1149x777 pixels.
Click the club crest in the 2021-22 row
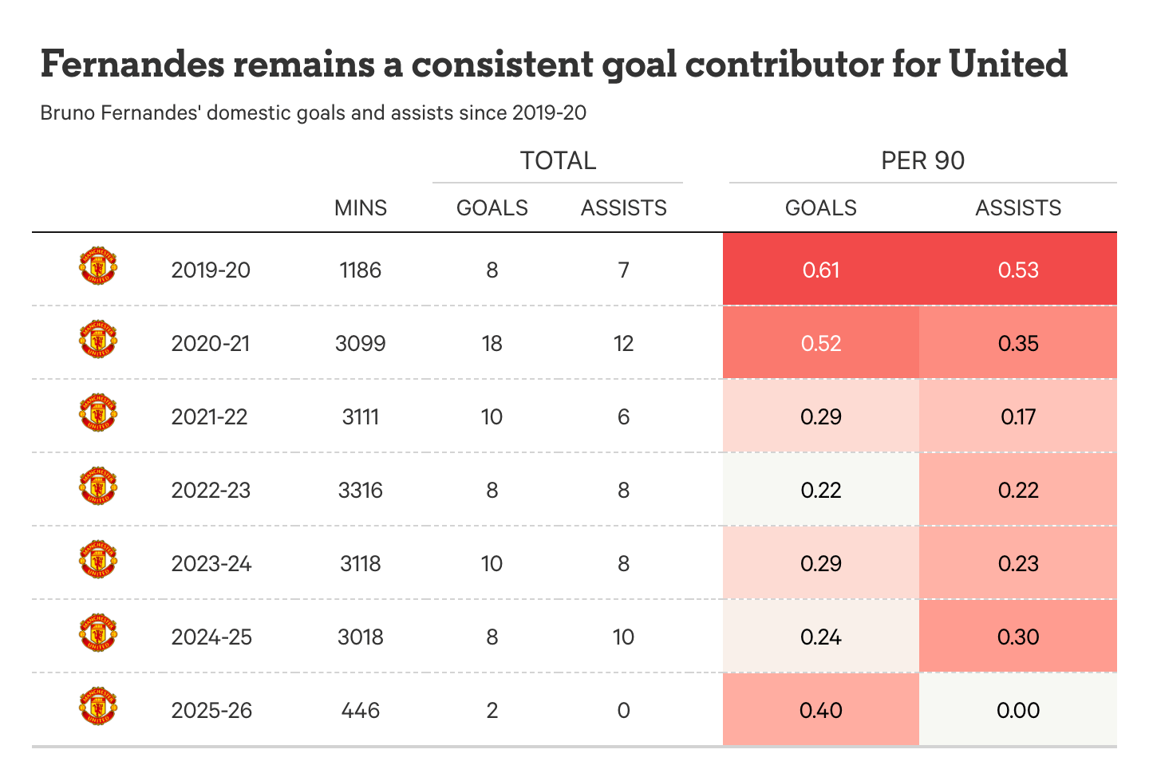coord(98,413)
